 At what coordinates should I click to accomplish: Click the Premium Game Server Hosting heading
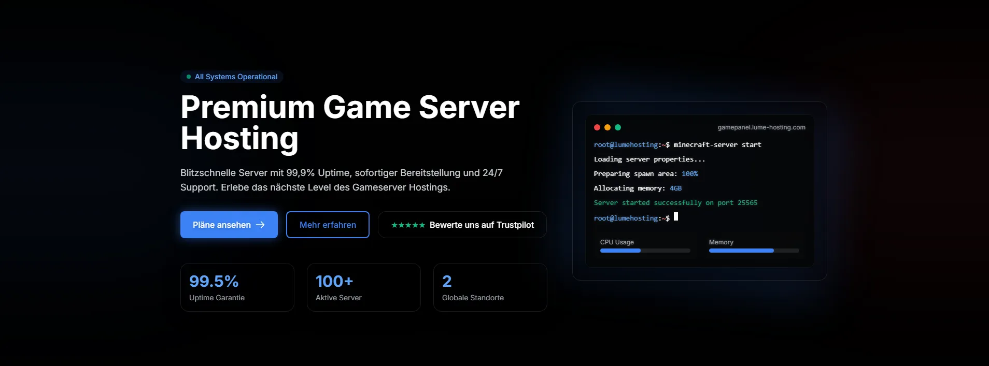tap(349, 123)
